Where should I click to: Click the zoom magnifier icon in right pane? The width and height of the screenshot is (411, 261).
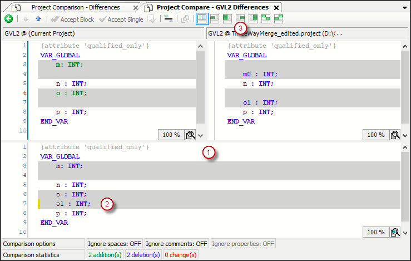[x=395, y=135]
